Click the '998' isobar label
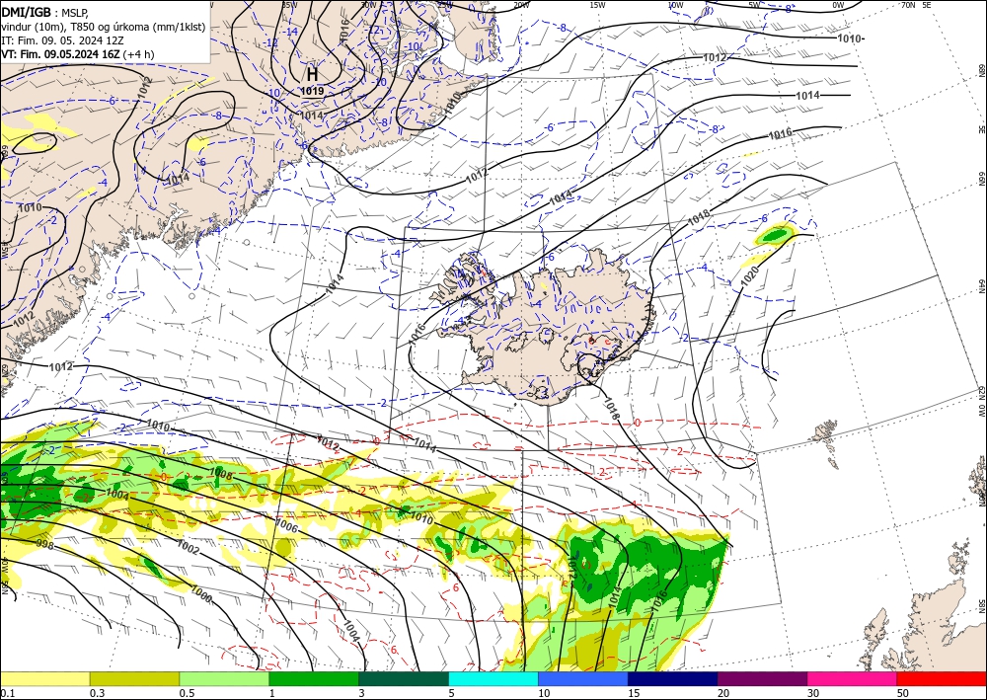The width and height of the screenshot is (987, 700). point(45,544)
